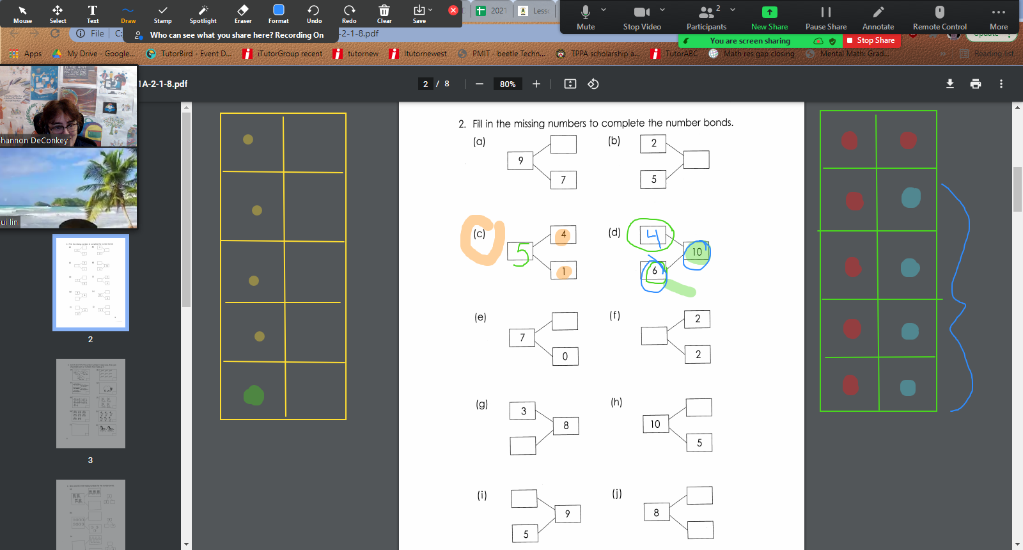Pause the screen share
Image resolution: width=1023 pixels, height=550 pixels.
pyautogui.click(x=825, y=17)
